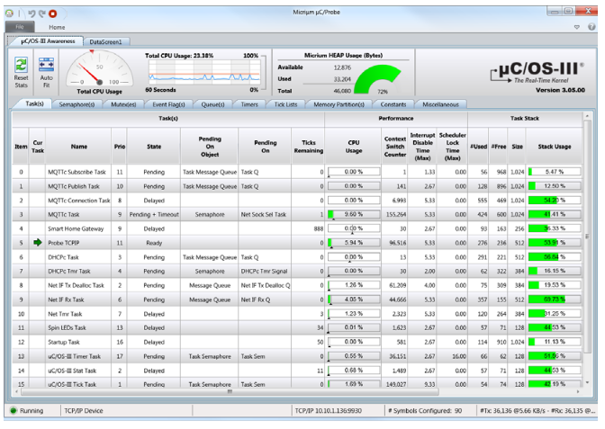Click the undo arrow in quick access bar
Viewport: 605px width, 429px height.
(x=32, y=13)
